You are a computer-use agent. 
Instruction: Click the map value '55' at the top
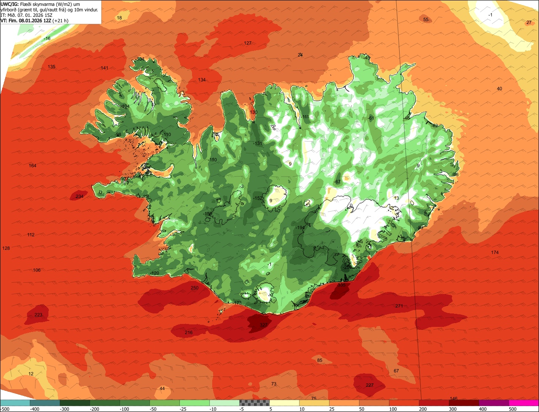[x=426, y=19]
